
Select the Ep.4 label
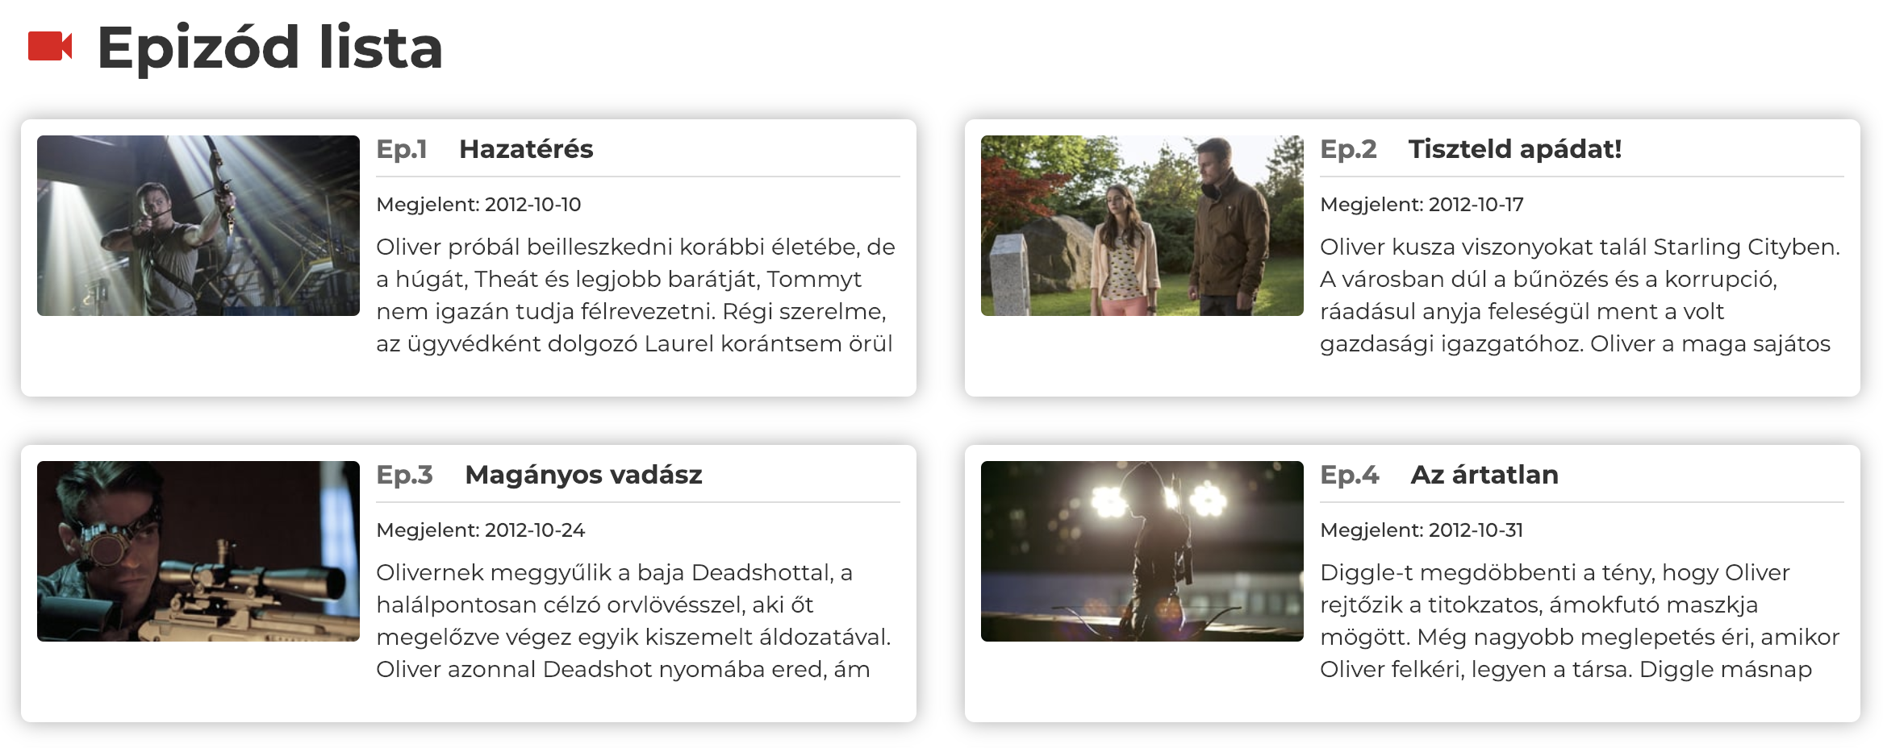1350,476
